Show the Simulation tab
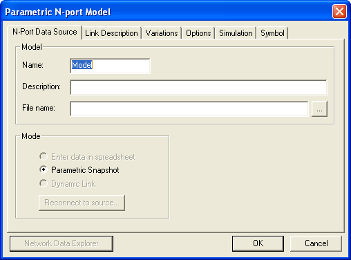 pos(236,33)
